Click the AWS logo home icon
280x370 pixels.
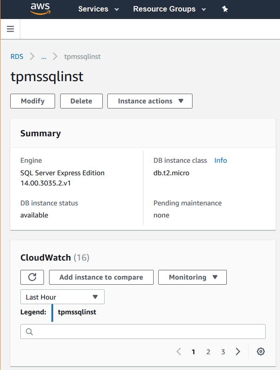[41, 9]
